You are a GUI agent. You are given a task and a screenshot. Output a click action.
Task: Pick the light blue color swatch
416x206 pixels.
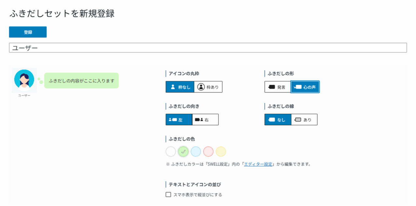coord(196,151)
